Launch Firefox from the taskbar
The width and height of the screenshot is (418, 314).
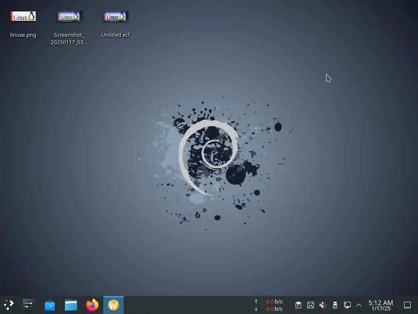pyautogui.click(x=92, y=305)
